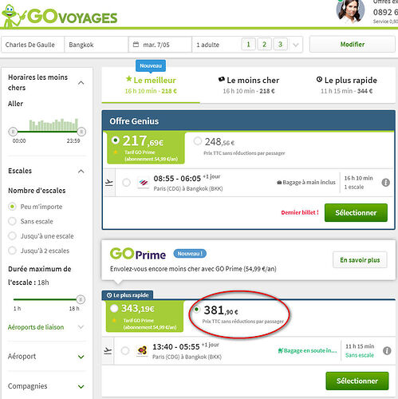Click the Offre Genius header
The width and height of the screenshot is (398, 399).
click(x=249, y=121)
